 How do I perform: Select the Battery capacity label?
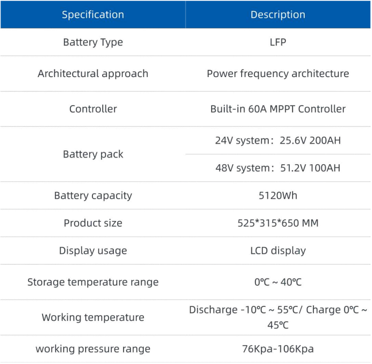pyautogui.click(x=93, y=196)
